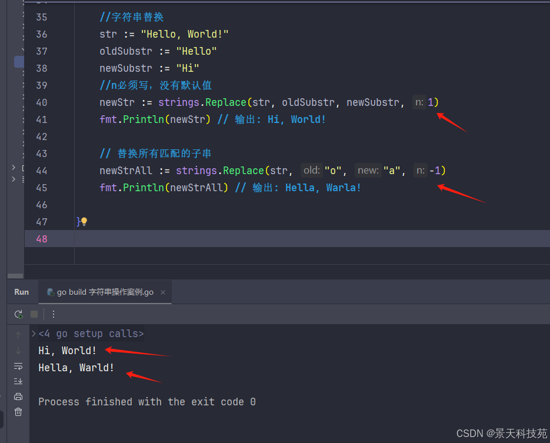Click the Run tool window label
Screen dimensions: 550x443
(x=22, y=292)
